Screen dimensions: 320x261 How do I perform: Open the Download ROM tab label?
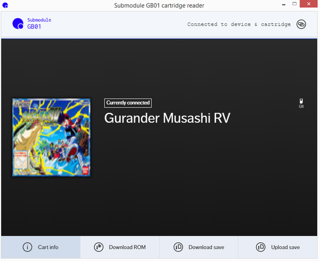(127, 247)
